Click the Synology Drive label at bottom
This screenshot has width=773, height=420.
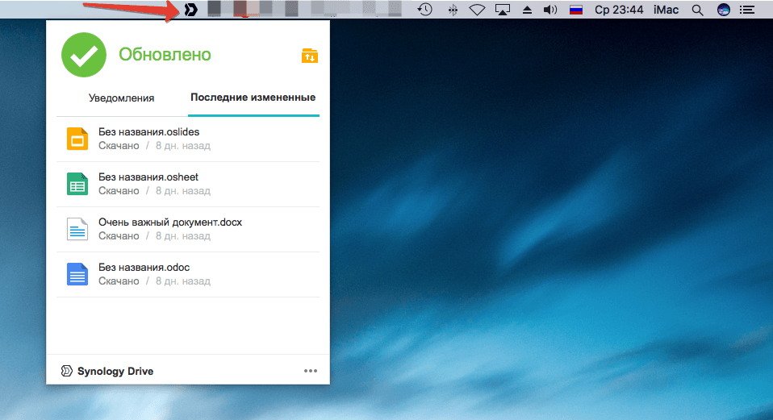(x=115, y=371)
